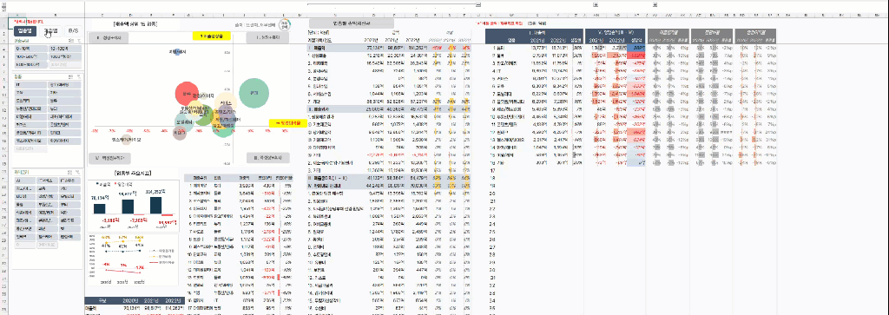Image resolution: width=889 pixels, height=315 pixels.
Task: Filter by the 0~10억 slicer item
Action: pos(31,49)
